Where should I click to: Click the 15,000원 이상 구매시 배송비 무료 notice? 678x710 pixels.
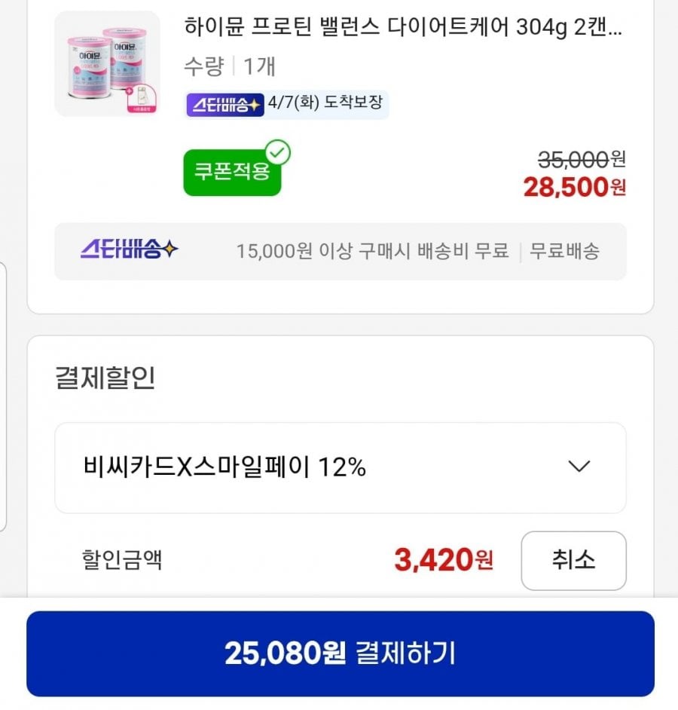click(372, 251)
